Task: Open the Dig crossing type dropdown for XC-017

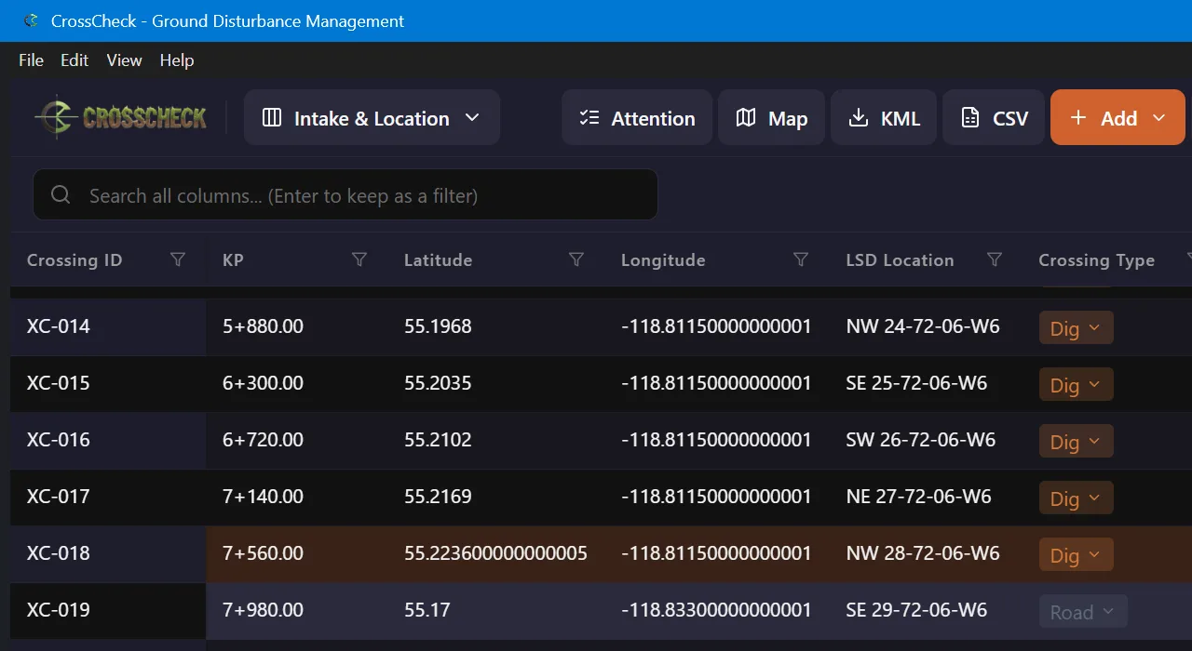Action: (1076, 498)
